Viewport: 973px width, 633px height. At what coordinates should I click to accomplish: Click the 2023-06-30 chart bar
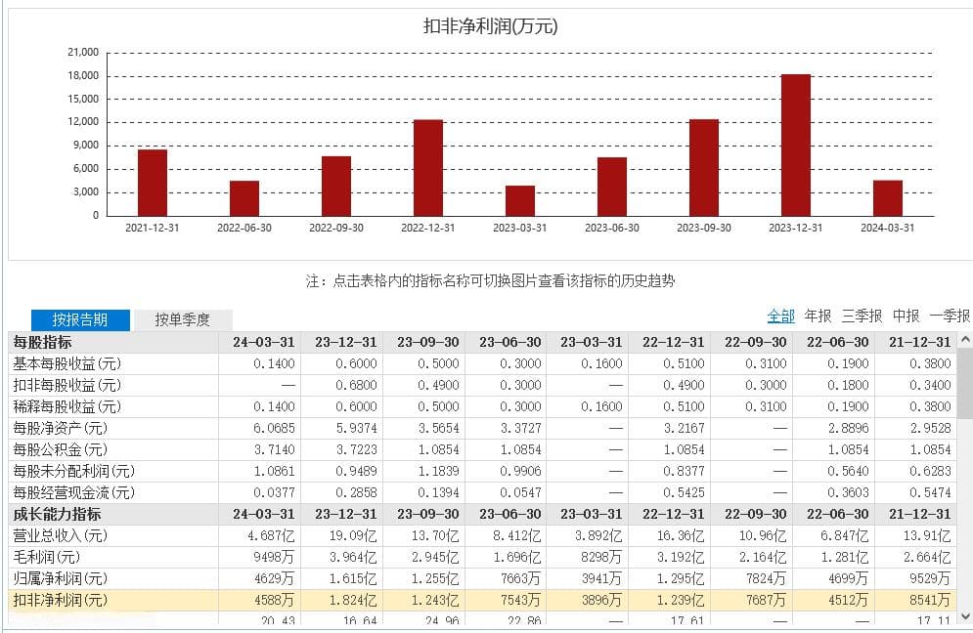(x=612, y=187)
